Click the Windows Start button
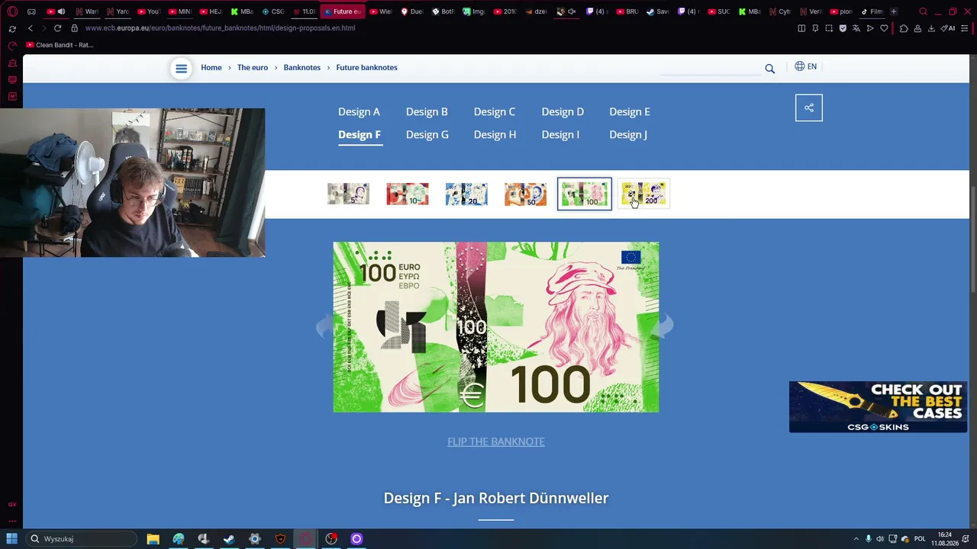The height and width of the screenshot is (549, 977). click(12, 539)
